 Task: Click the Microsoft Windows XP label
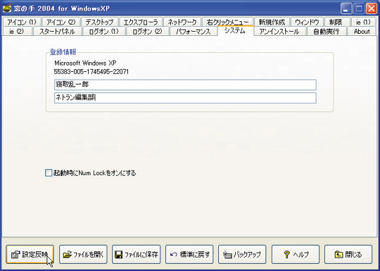pyautogui.click(x=85, y=63)
